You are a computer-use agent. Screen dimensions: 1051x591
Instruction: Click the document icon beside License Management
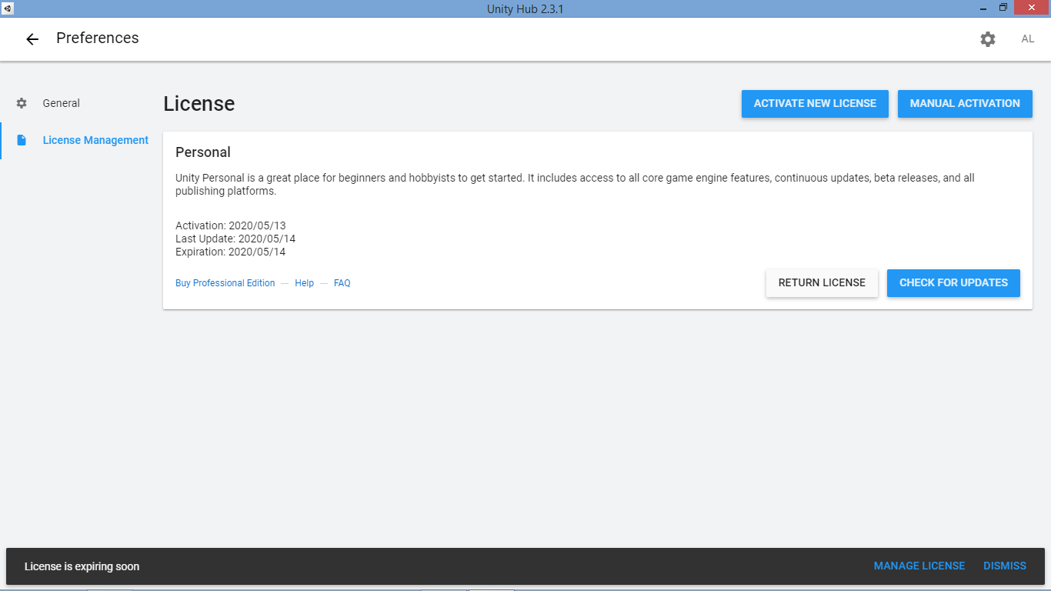pos(22,140)
